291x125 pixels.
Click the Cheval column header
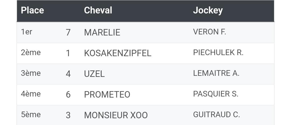98,10
